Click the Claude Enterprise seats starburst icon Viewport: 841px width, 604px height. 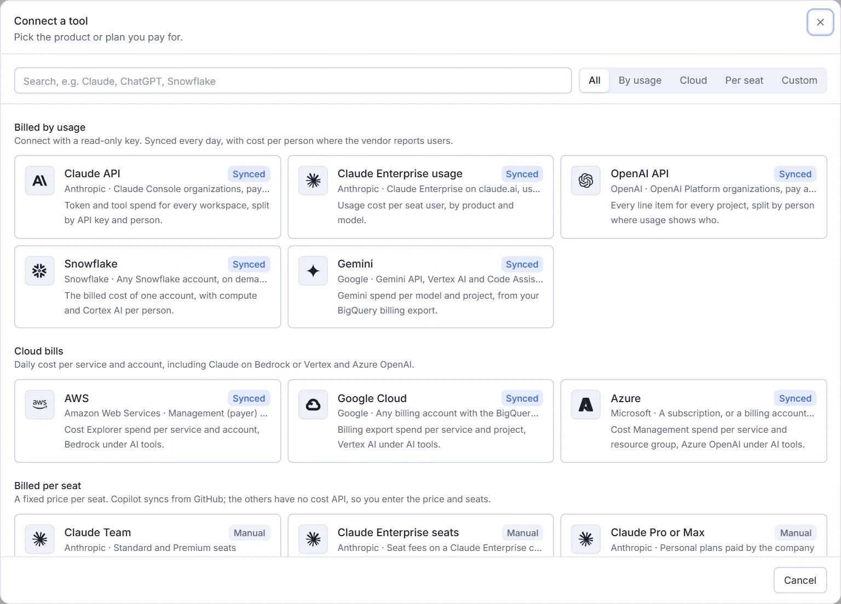point(313,539)
